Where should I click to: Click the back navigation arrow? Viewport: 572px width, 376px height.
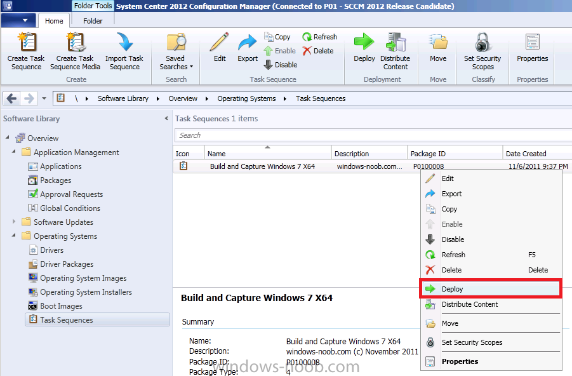click(x=11, y=98)
